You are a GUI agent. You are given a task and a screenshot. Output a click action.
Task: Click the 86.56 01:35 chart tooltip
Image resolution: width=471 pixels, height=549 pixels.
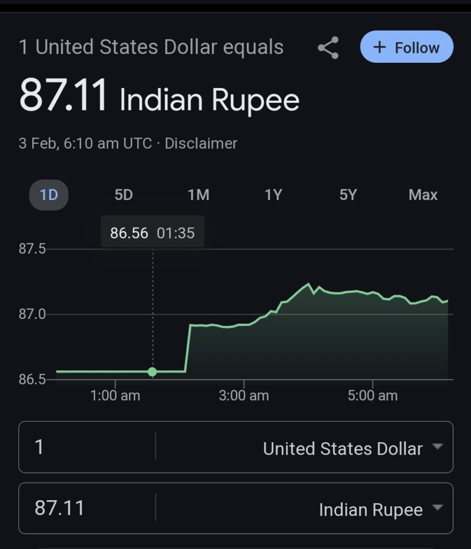(x=152, y=233)
